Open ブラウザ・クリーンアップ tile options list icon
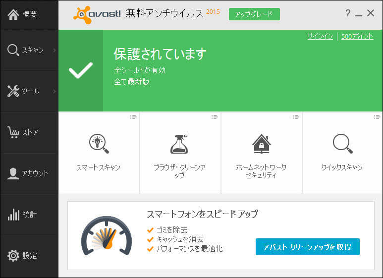This screenshot has height=278, width=383. pyautogui.click(x=215, y=117)
